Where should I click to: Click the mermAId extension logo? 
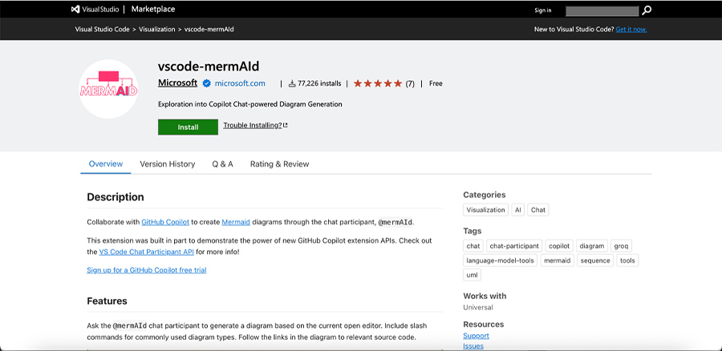point(108,89)
